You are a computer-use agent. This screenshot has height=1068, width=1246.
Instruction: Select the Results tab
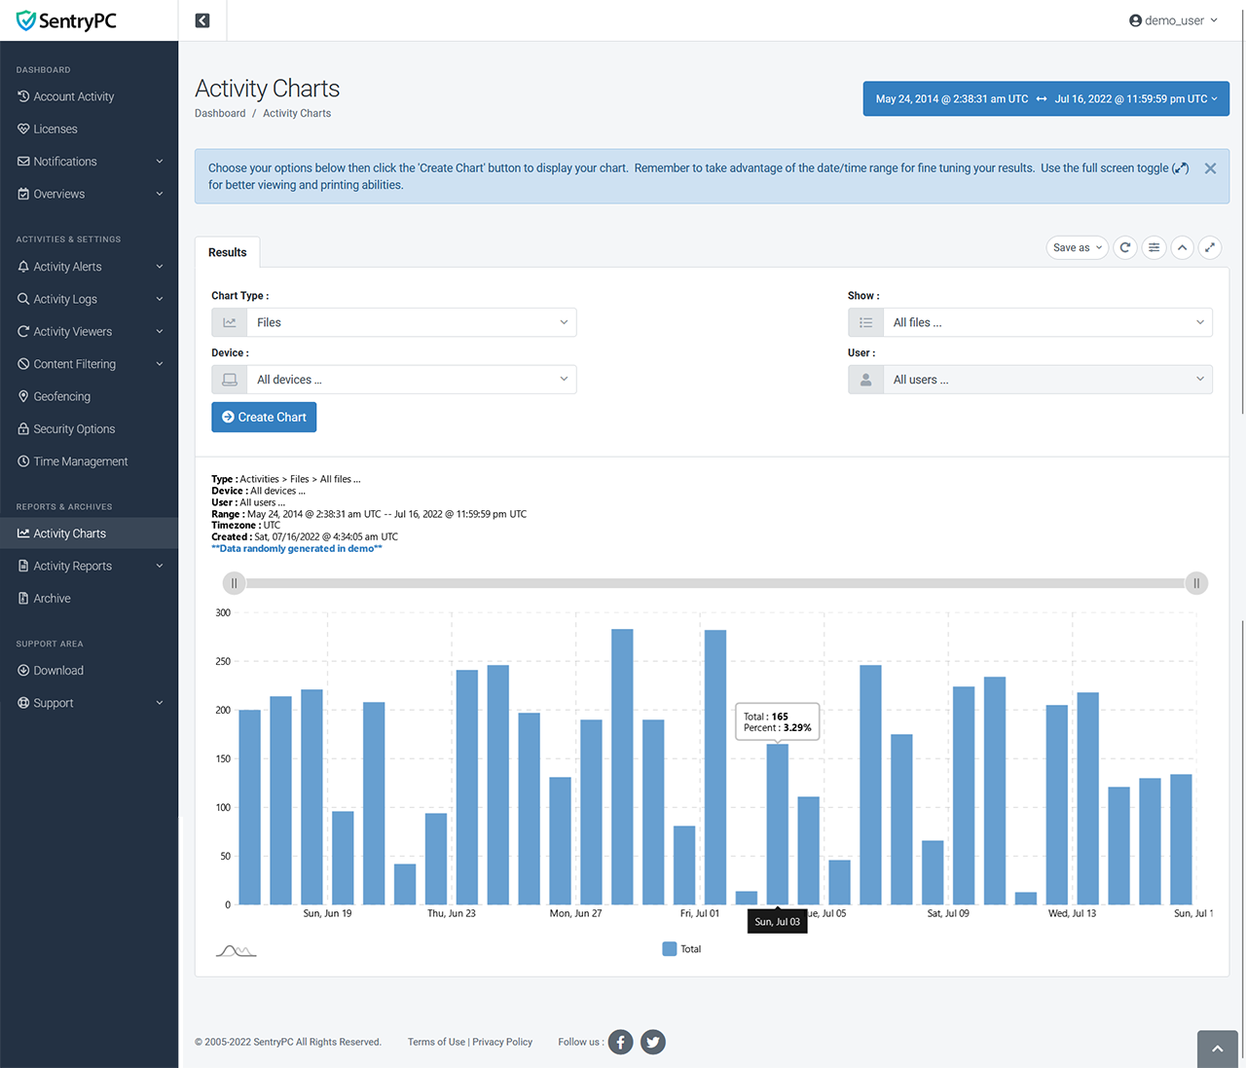point(228,252)
